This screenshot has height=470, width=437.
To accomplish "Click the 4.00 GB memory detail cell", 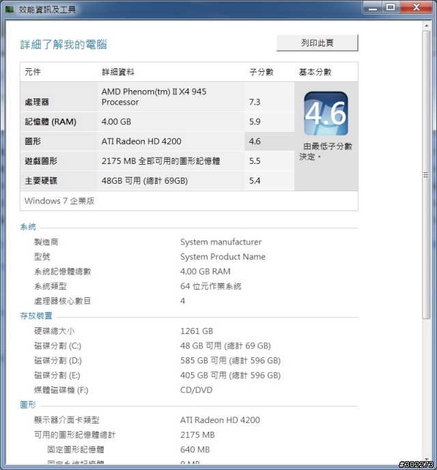I will coord(116,122).
